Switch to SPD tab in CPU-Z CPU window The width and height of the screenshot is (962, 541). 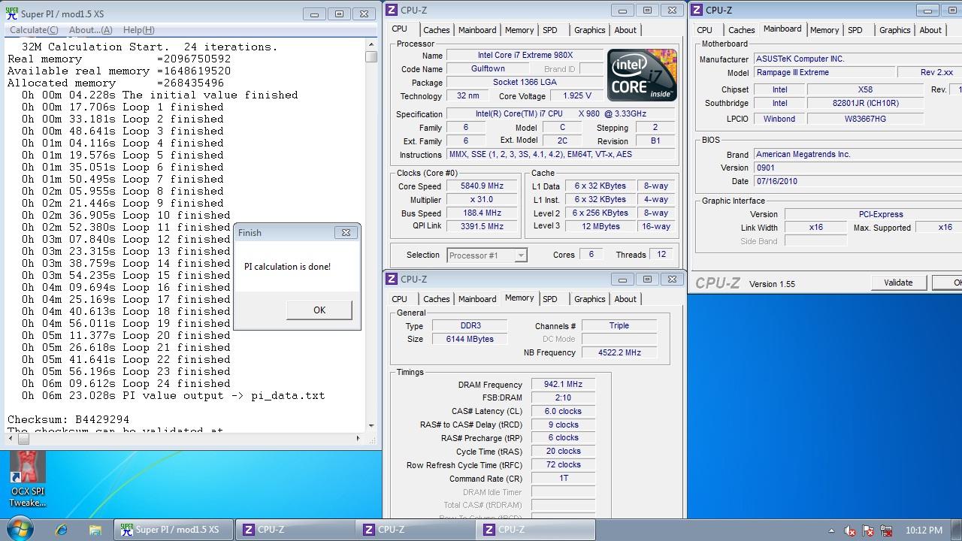click(550, 30)
